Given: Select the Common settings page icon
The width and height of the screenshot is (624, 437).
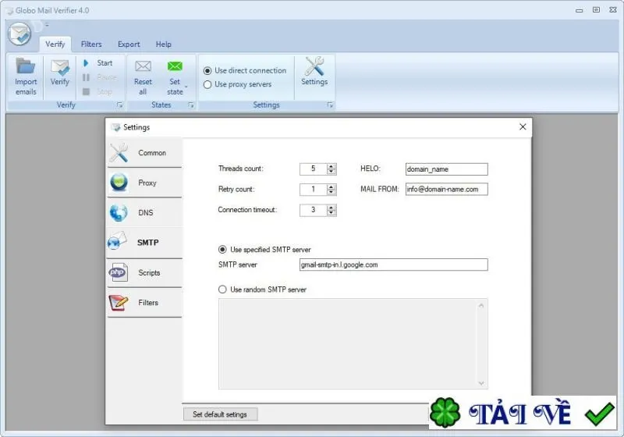Looking at the screenshot, I should click(119, 152).
